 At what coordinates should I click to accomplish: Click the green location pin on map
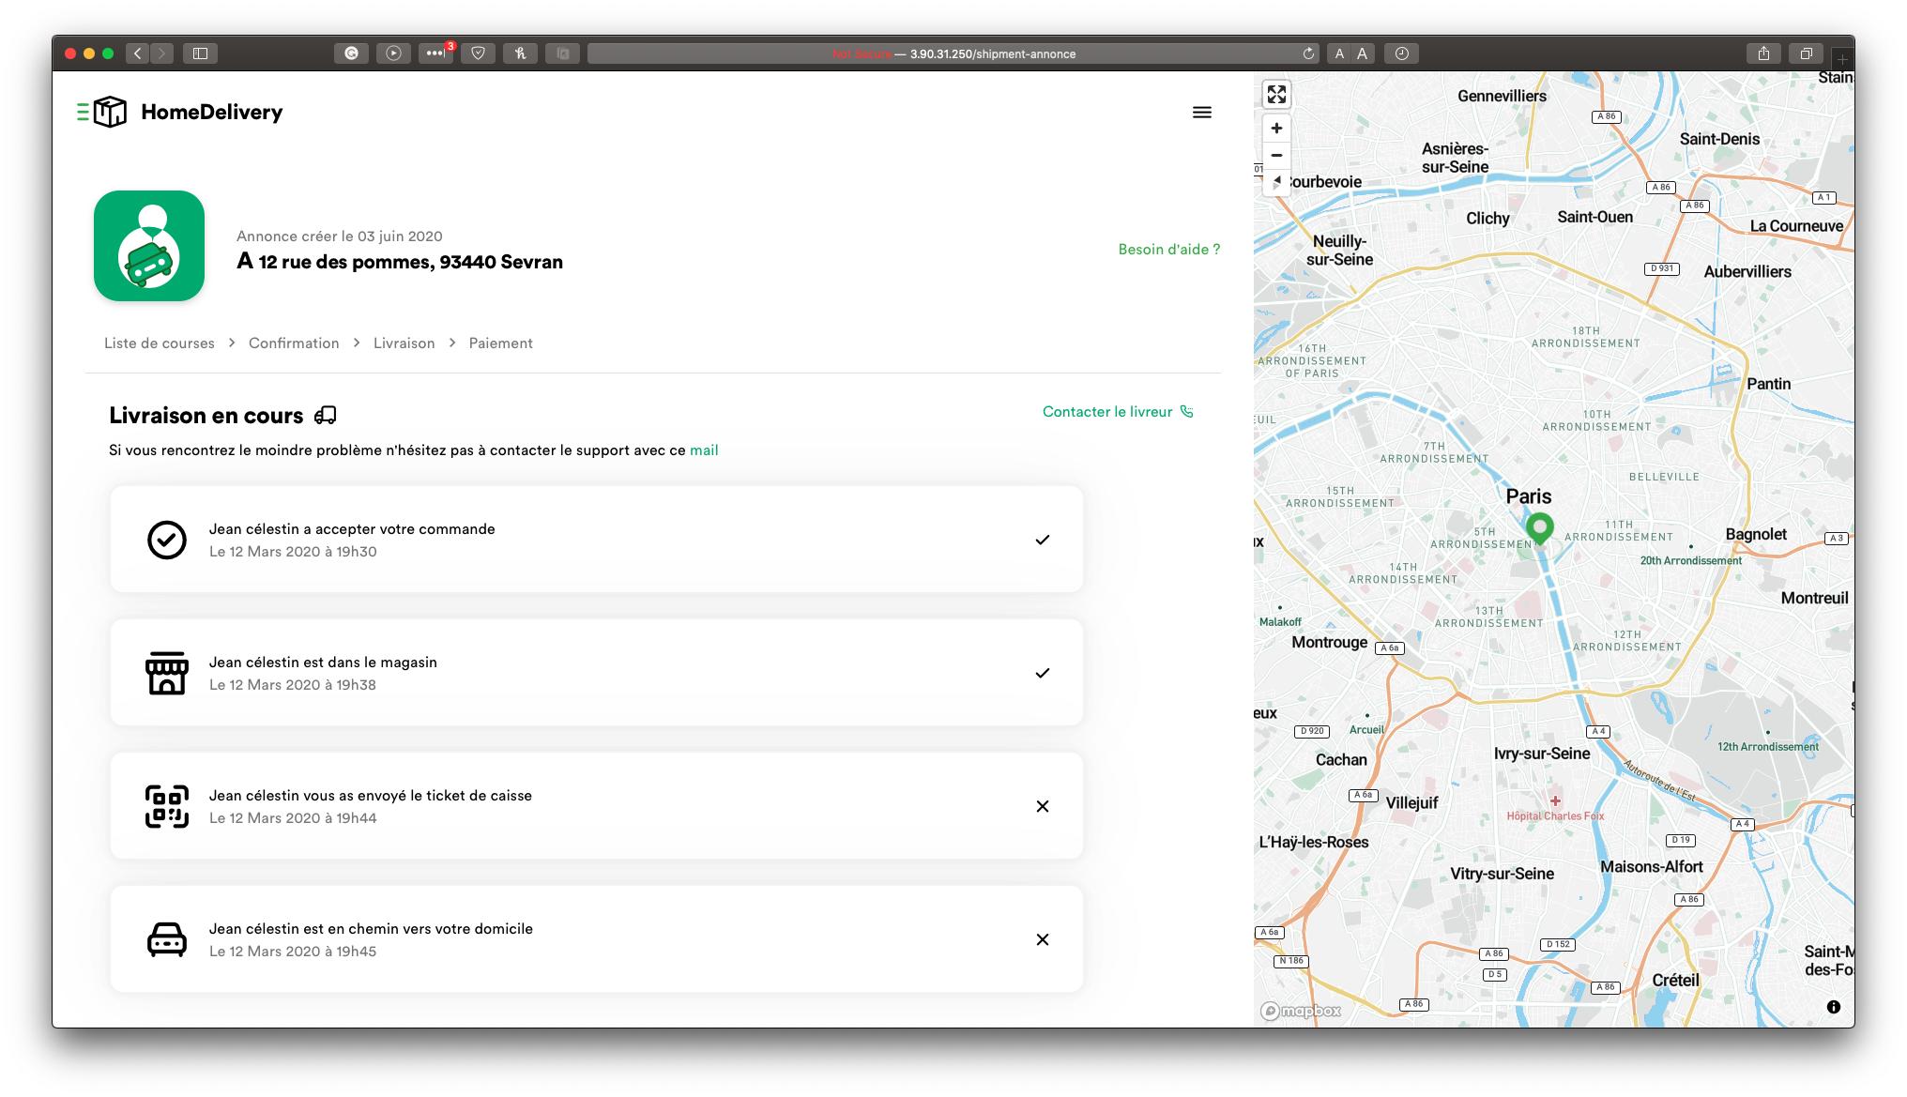[x=1539, y=527]
